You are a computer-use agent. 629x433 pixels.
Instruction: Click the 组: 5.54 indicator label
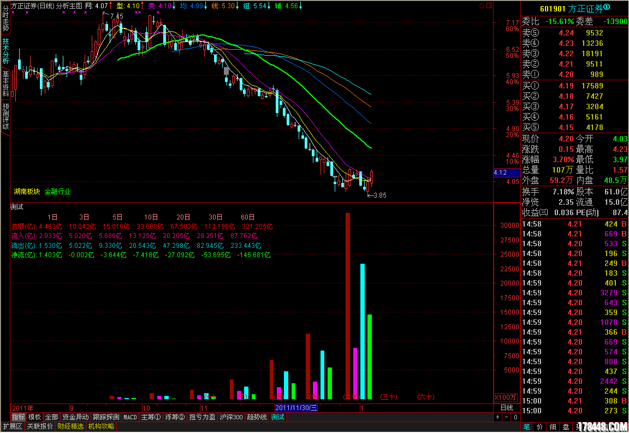pyautogui.click(x=257, y=6)
